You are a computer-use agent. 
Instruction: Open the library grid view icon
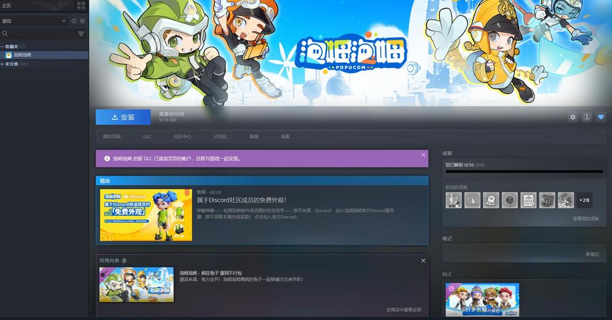click(x=81, y=6)
